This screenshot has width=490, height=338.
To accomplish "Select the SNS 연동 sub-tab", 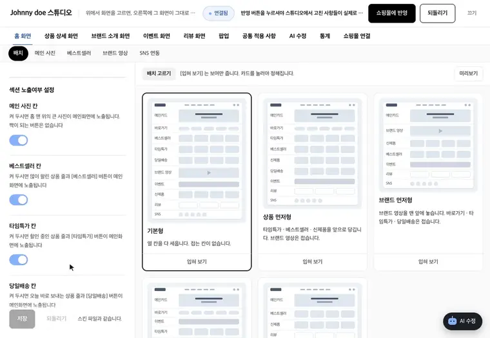I will [x=150, y=53].
